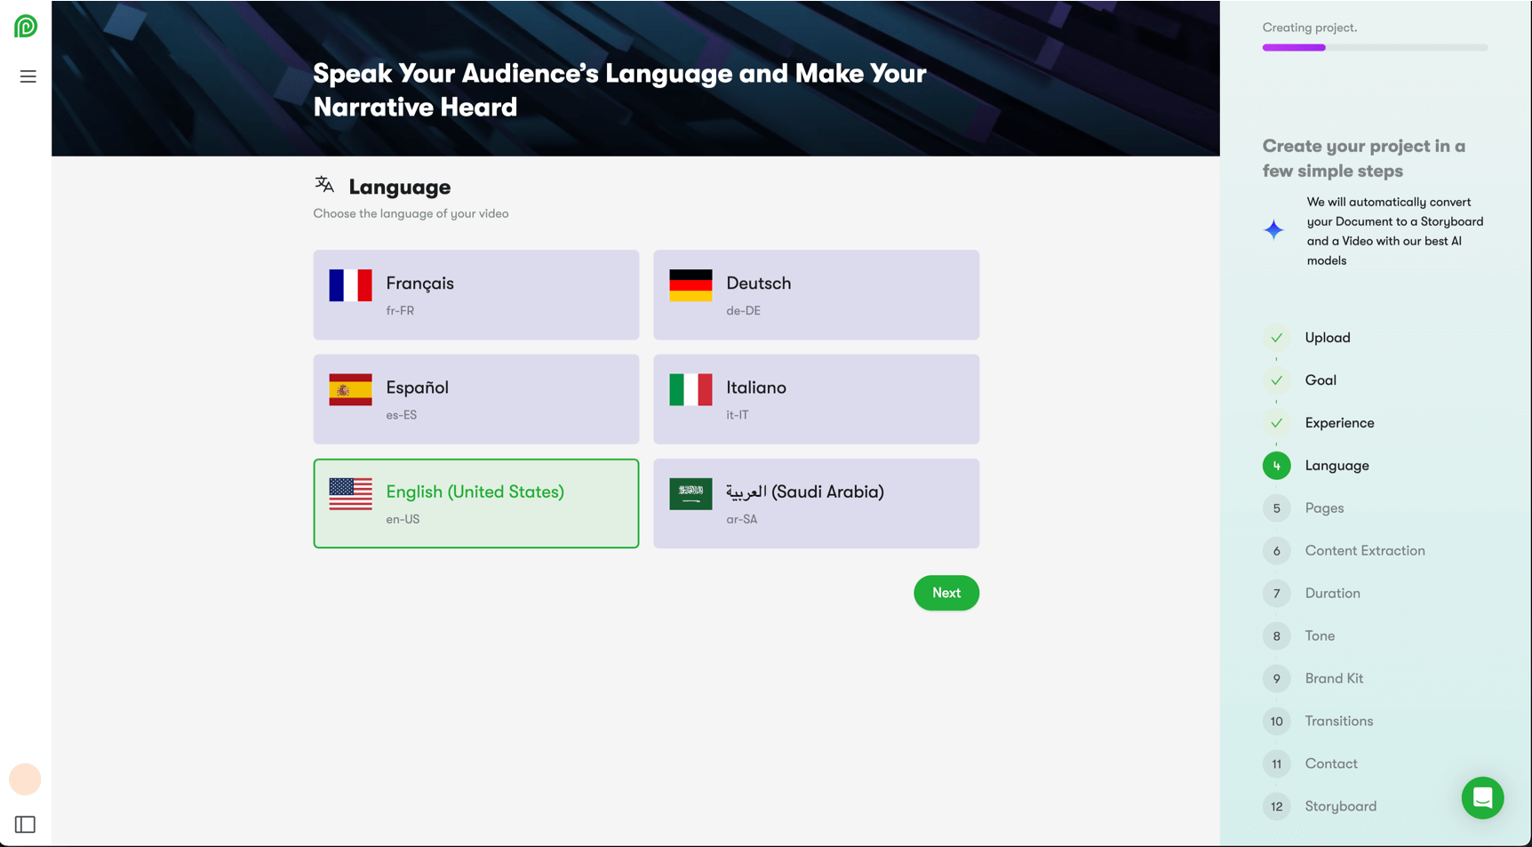Select the Arabic (Saudi Arabia) card

click(x=817, y=503)
